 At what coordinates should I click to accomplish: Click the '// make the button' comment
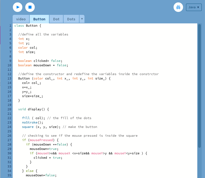coord(80,127)
